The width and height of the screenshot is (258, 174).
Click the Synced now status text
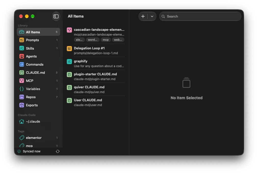pos(32,151)
